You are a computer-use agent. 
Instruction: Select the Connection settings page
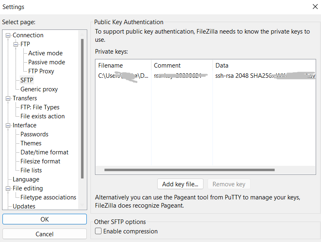click(28, 35)
